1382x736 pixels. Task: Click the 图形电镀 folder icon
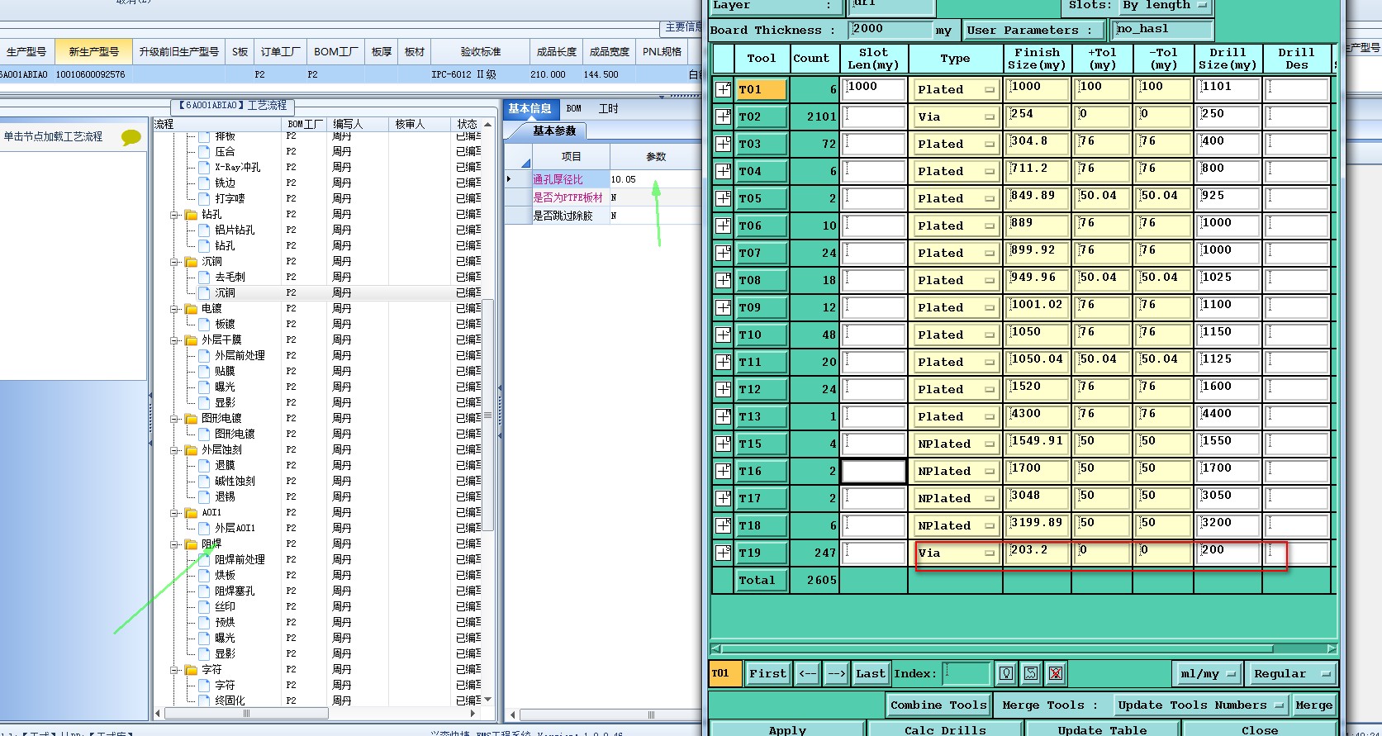pos(192,419)
